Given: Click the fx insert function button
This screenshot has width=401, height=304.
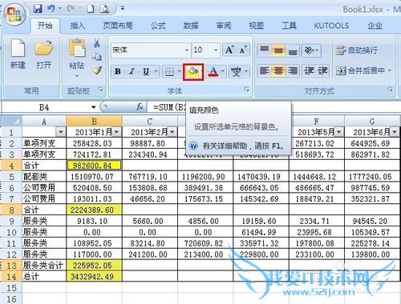Looking at the screenshot, I should [x=140, y=107].
